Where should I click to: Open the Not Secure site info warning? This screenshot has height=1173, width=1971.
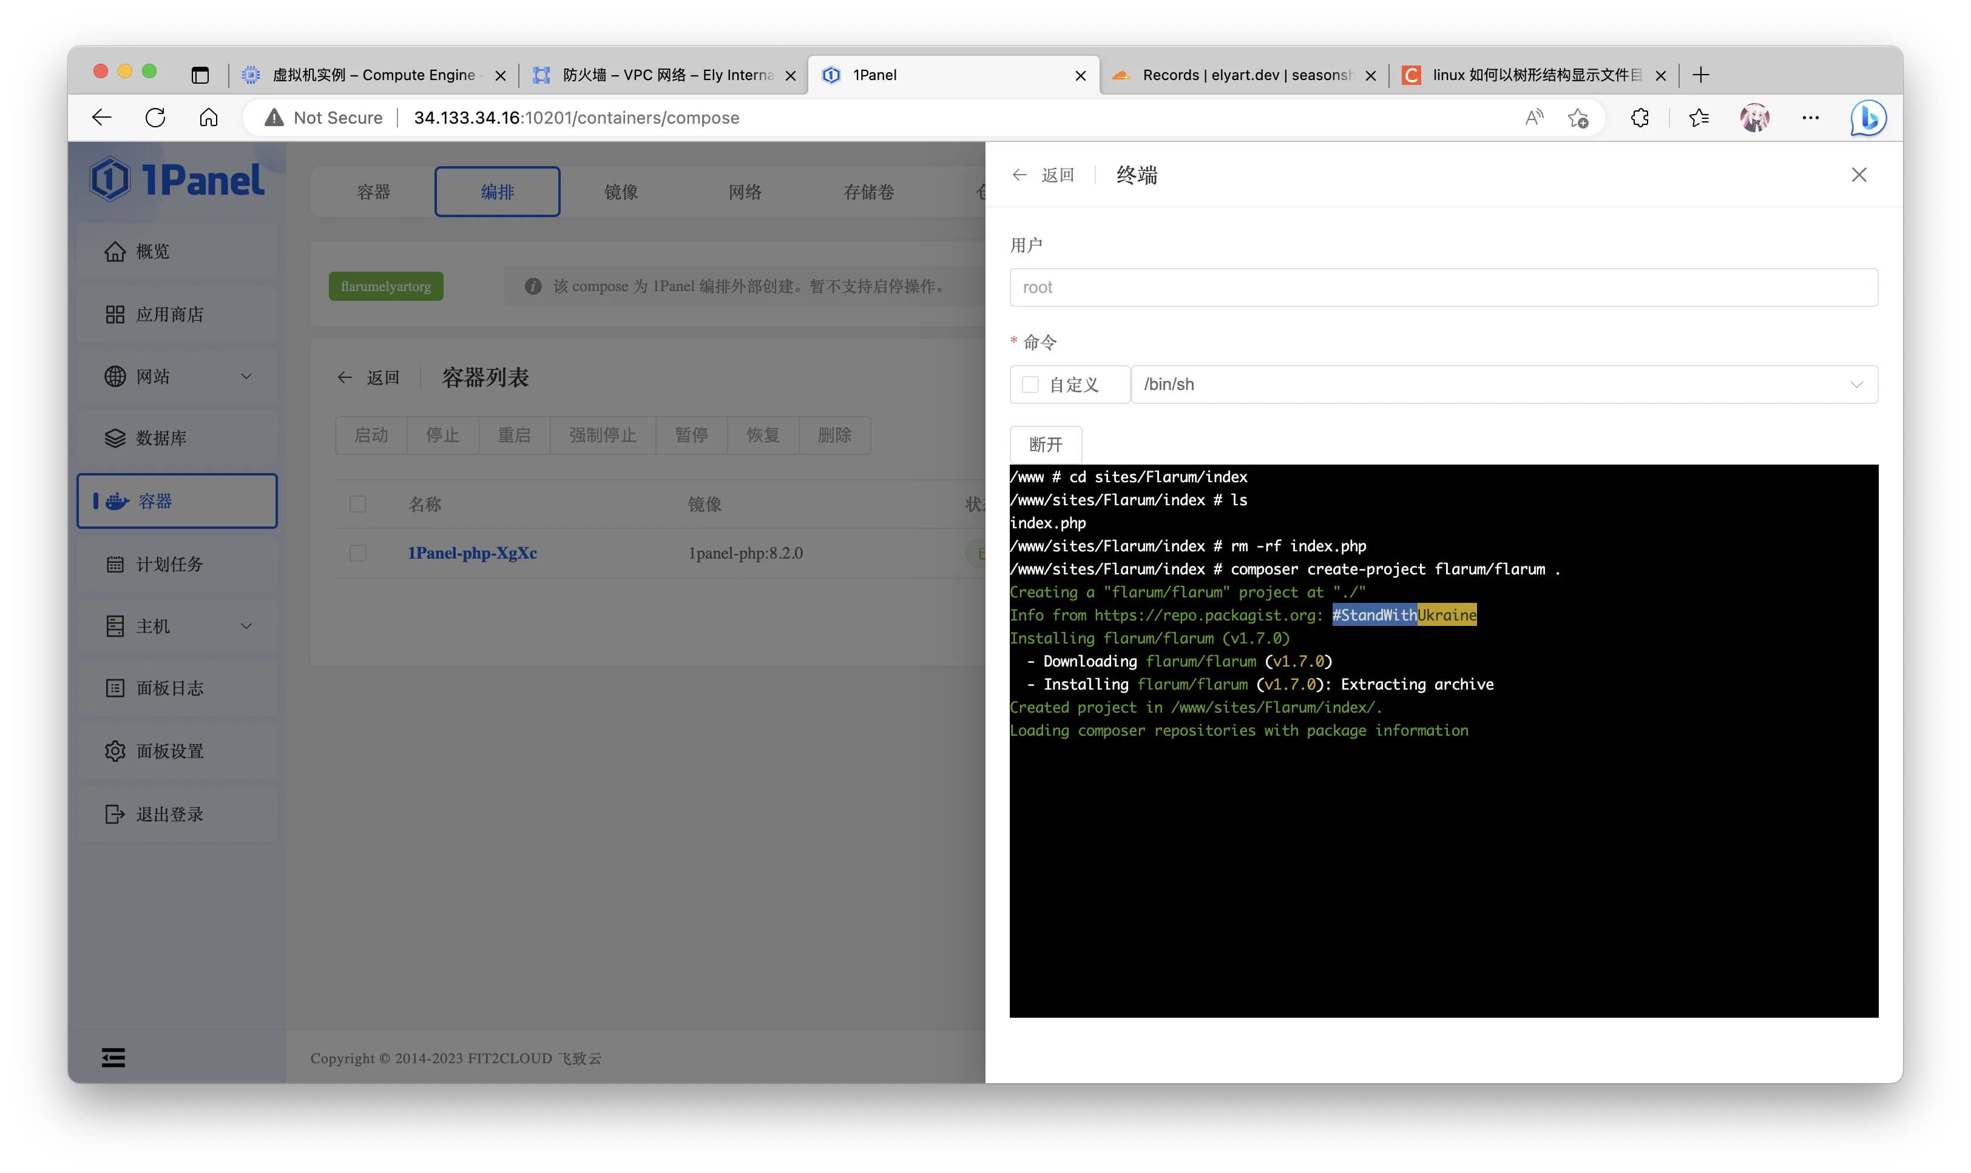(x=323, y=118)
